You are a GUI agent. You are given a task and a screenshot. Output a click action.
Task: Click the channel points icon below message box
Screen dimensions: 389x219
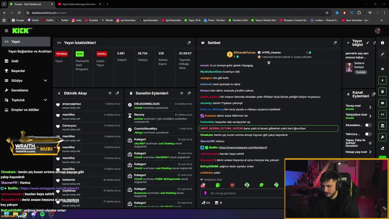click(x=206, y=203)
